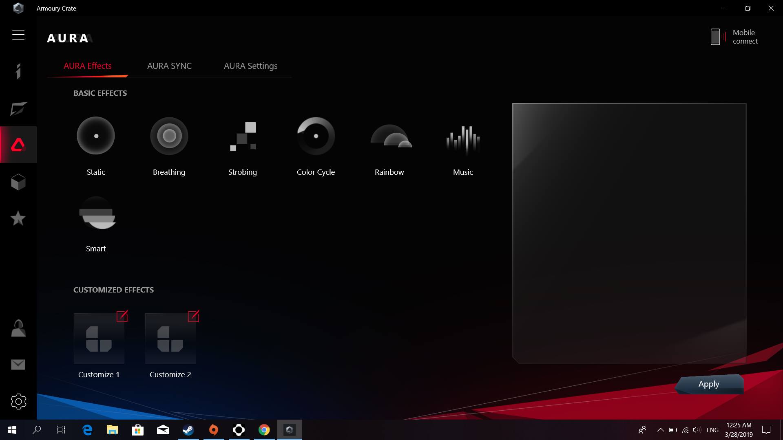This screenshot has width=783, height=440.
Task: Open the star Featured sidebar icon
Action: pos(18,218)
